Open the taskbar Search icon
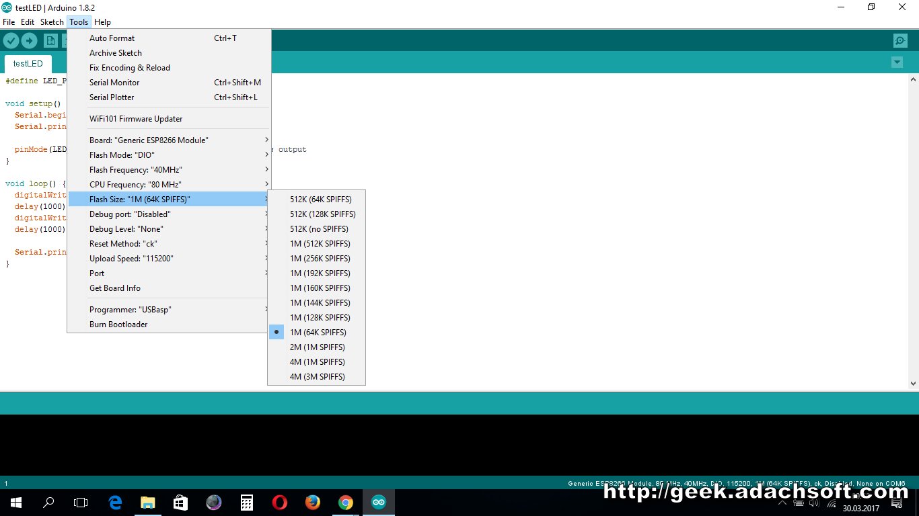This screenshot has height=516, width=919. pos(48,503)
